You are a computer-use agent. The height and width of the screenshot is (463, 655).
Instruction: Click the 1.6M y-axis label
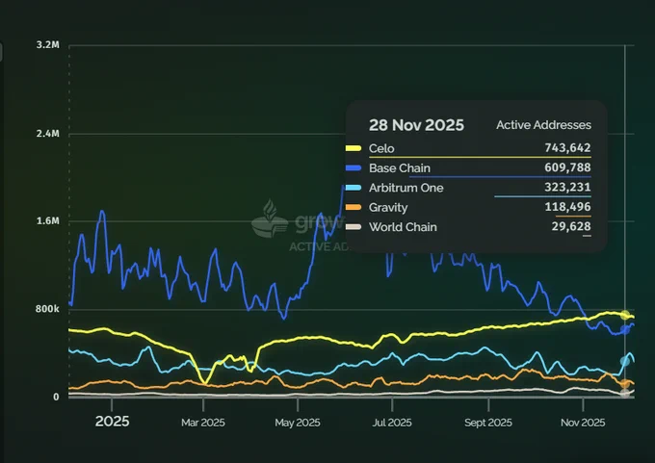tap(47, 220)
